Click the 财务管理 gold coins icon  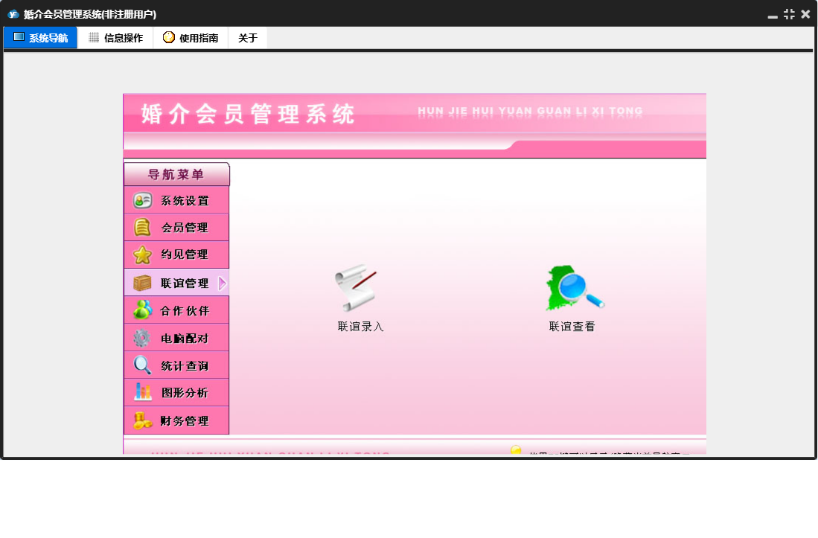coord(142,420)
